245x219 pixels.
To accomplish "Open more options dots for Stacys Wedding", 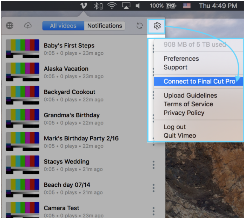I will tap(154, 165).
